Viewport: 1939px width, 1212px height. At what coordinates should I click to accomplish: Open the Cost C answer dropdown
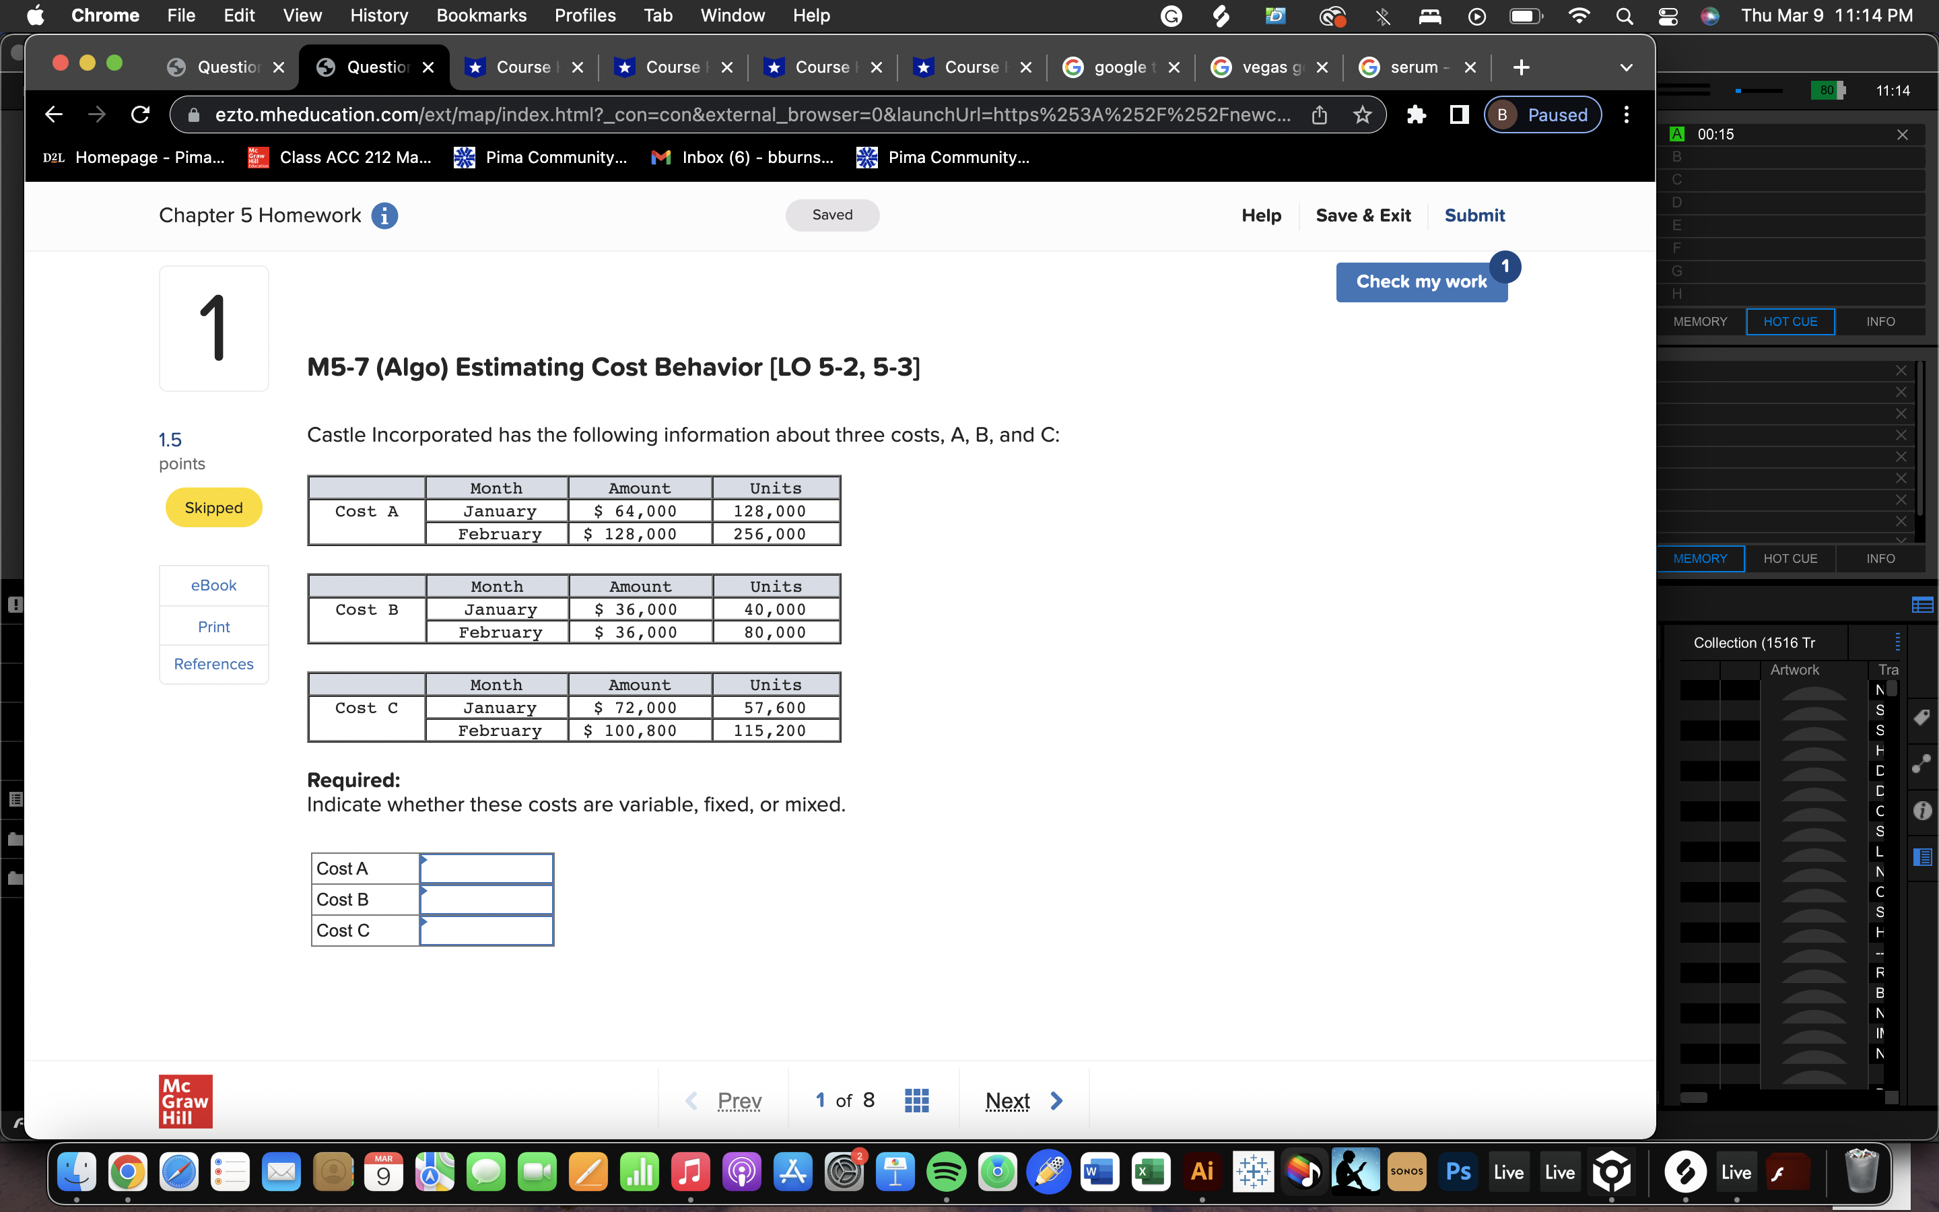486,930
